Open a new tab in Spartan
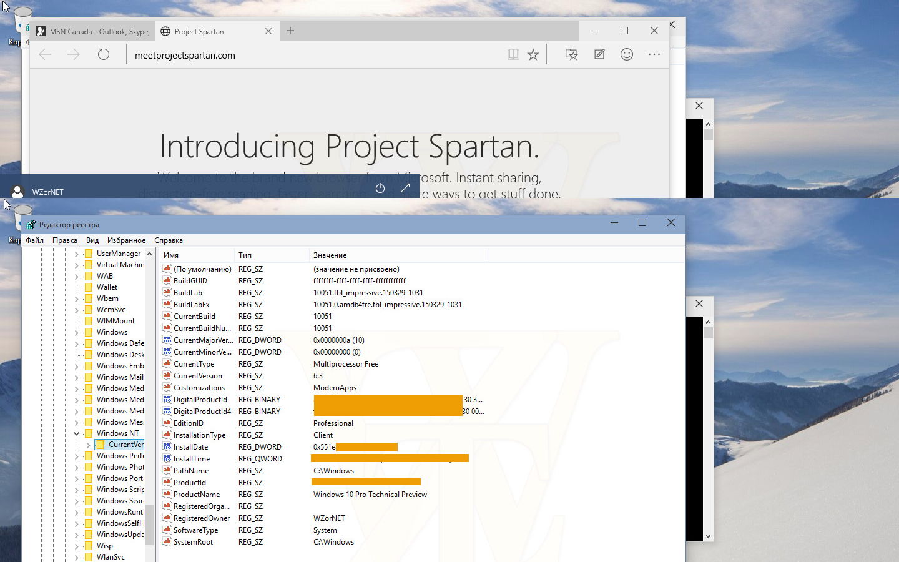 pyautogui.click(x=290, y=31)
